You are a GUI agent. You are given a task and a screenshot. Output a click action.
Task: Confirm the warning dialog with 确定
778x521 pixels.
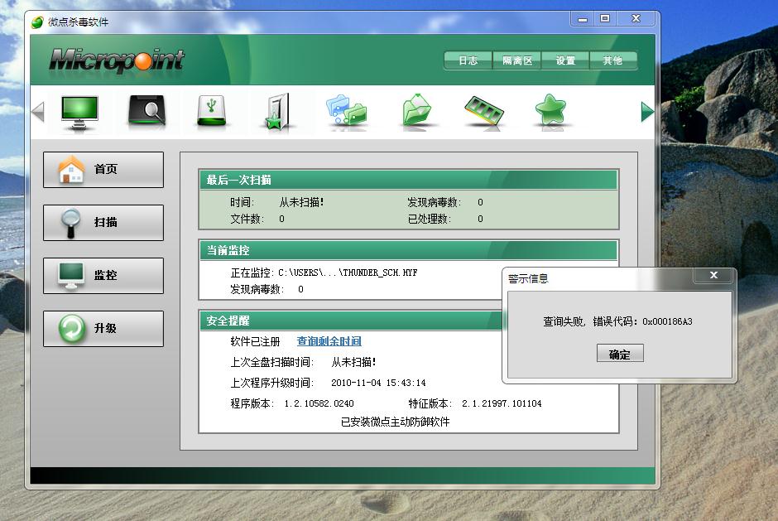tap(620, 355)
